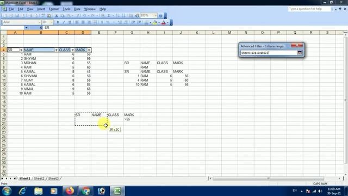
Task: Expand the Borders dropdown arrow
Action: [x=150, y=22]
